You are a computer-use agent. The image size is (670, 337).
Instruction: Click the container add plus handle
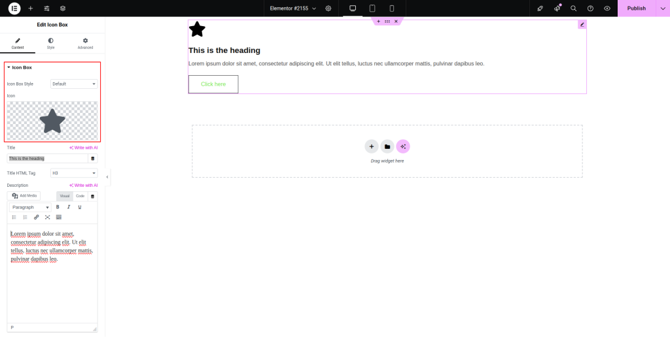tap(379, 22)
